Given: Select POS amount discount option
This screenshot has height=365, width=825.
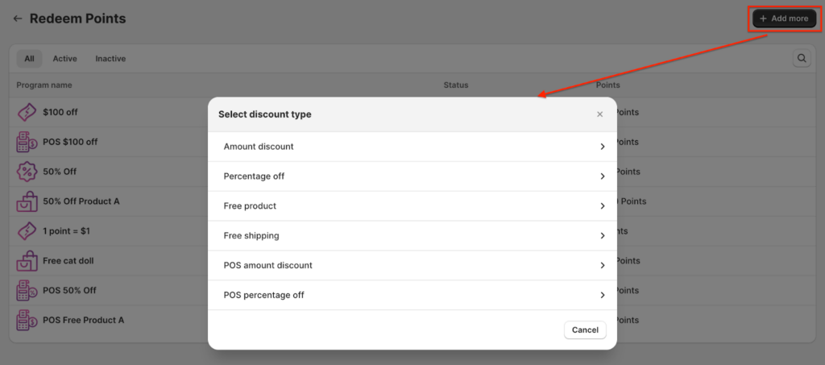Looking at the screenshot, I should [267, 265].
